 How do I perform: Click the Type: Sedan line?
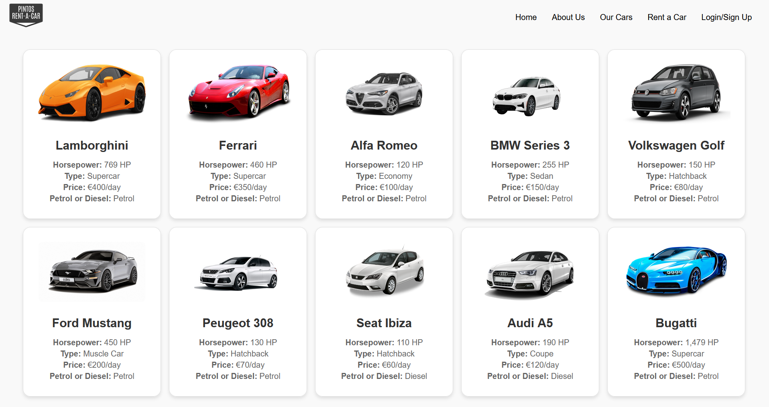click(530, 176)
